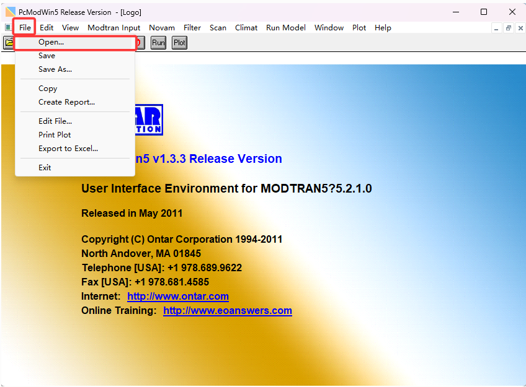The height and width of the screenshot is (387, 526).
Task: Select Edit File... from the File menu
Action: click(x=75, y=121)
